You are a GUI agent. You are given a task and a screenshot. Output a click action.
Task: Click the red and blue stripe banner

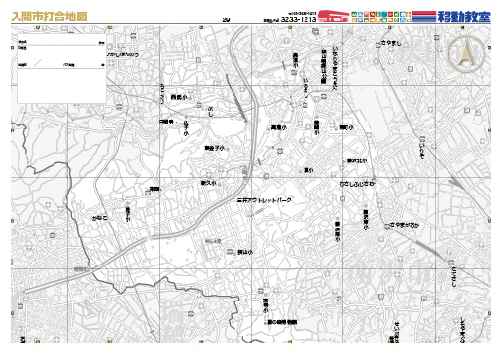(x=424, y=17)
